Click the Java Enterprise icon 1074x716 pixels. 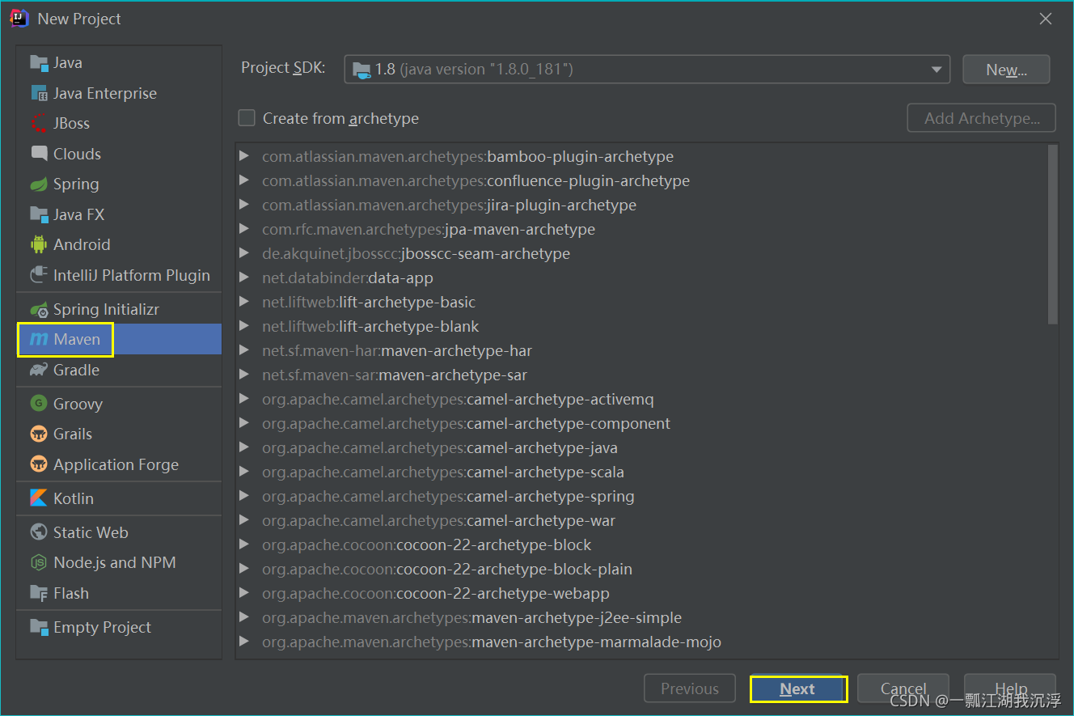click(x=39, y=94)
